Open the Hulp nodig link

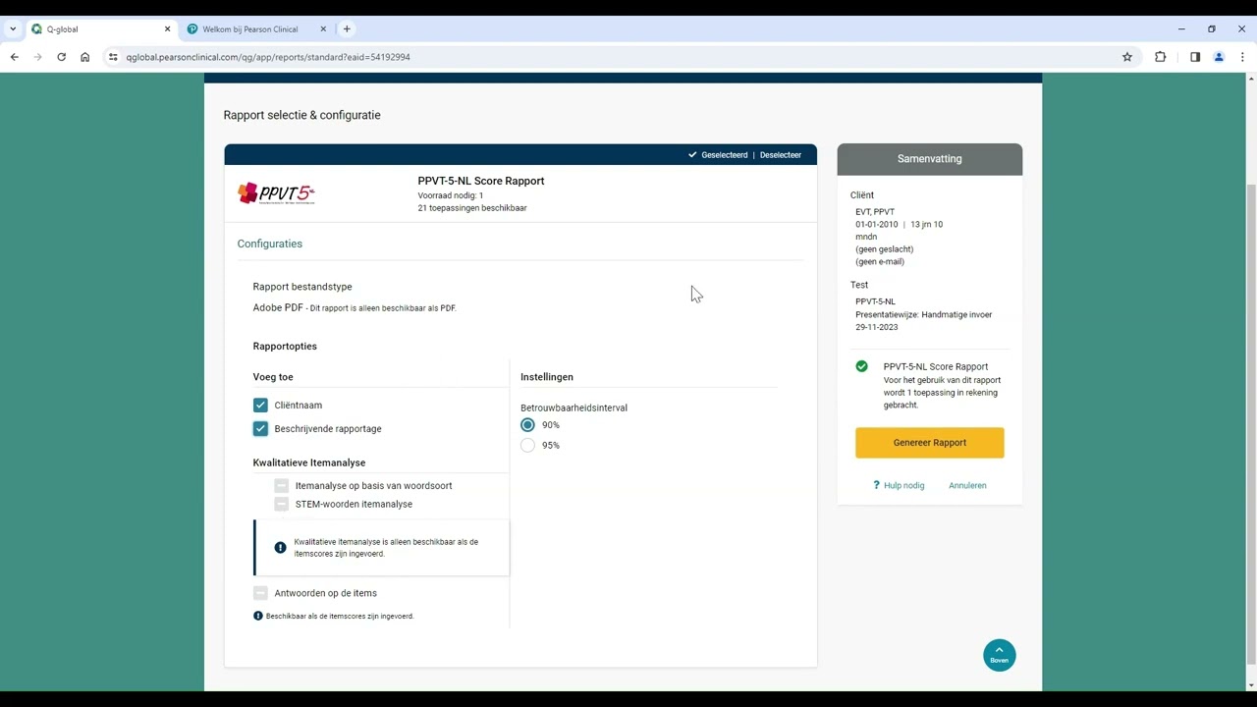point(899,485)
